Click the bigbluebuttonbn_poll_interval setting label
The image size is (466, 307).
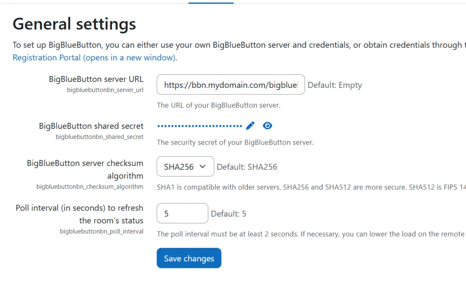pyautogui.click(x=101, y=231)
